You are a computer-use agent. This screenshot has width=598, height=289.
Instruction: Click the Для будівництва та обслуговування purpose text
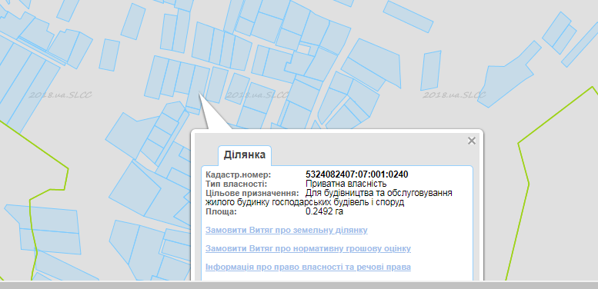(379, 193)
